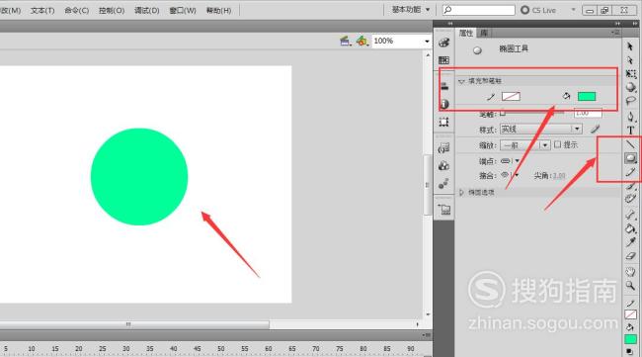642x357 pixels.
Task: Expand the 椭圆选项 section
Action: [461, 192]
